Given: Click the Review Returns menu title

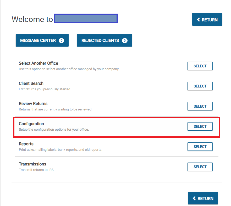Looking at the screenshot, I should pyautogui.click(x=33, y=104).
